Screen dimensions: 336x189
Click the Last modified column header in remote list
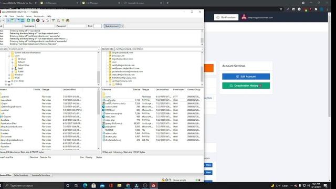click(x=162, y=90)
